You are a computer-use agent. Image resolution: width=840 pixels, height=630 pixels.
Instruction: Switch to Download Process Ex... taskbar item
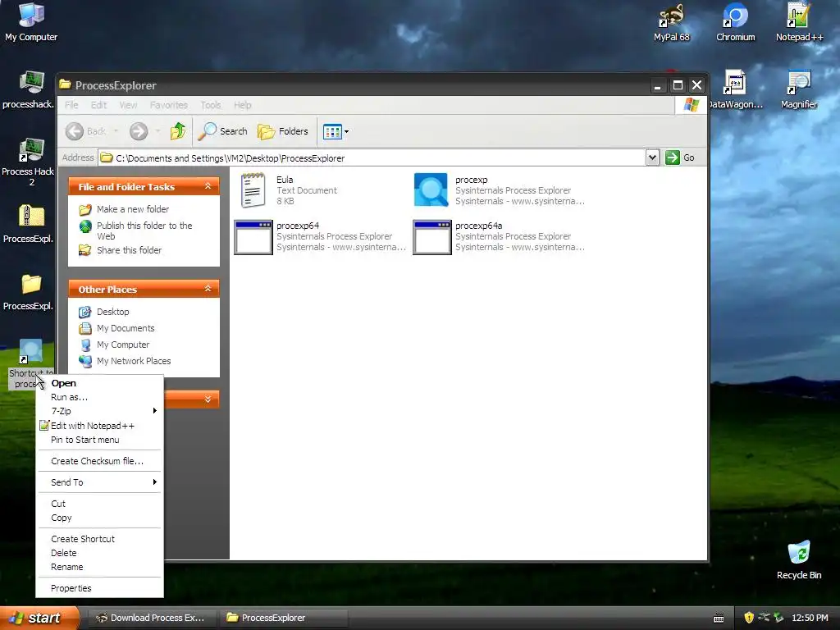pos(151,618)
